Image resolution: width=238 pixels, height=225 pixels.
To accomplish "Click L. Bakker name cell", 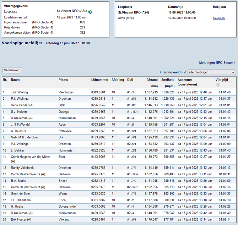I will click(17, 150).
